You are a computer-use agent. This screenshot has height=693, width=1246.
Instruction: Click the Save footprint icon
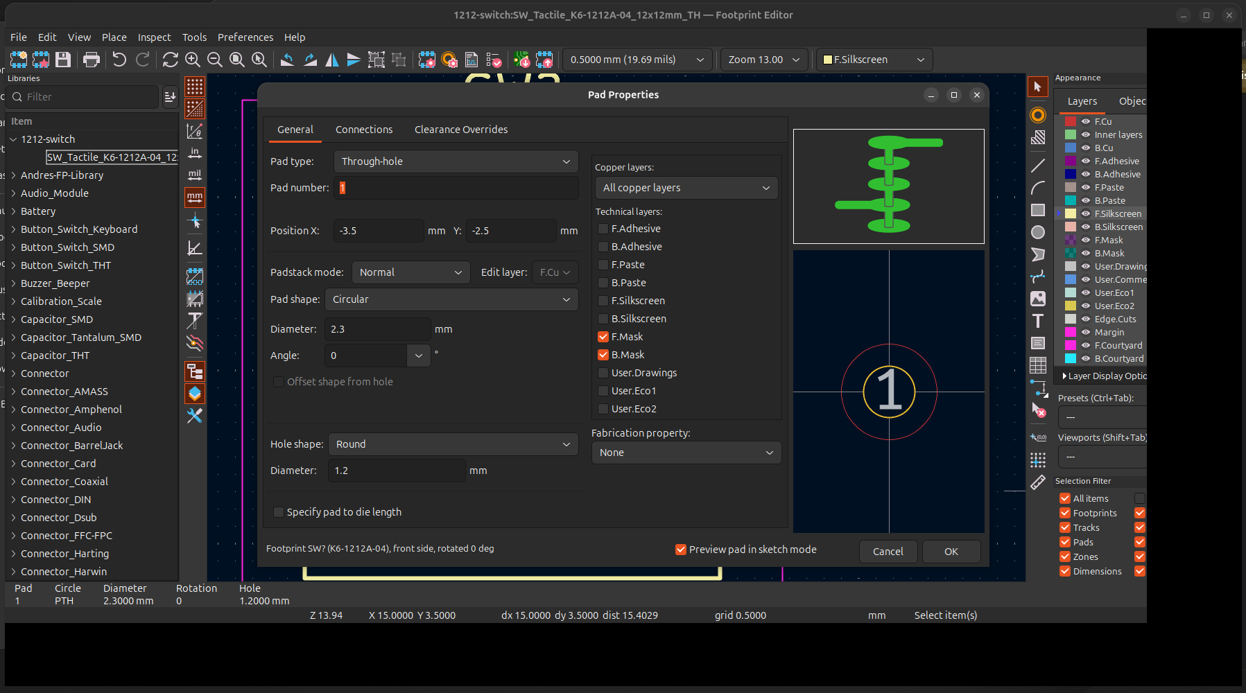click(x=63, y=60)
